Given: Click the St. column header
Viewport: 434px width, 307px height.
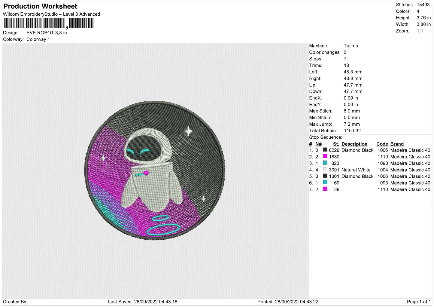Looking at the screenshot, I should [336, 144].
